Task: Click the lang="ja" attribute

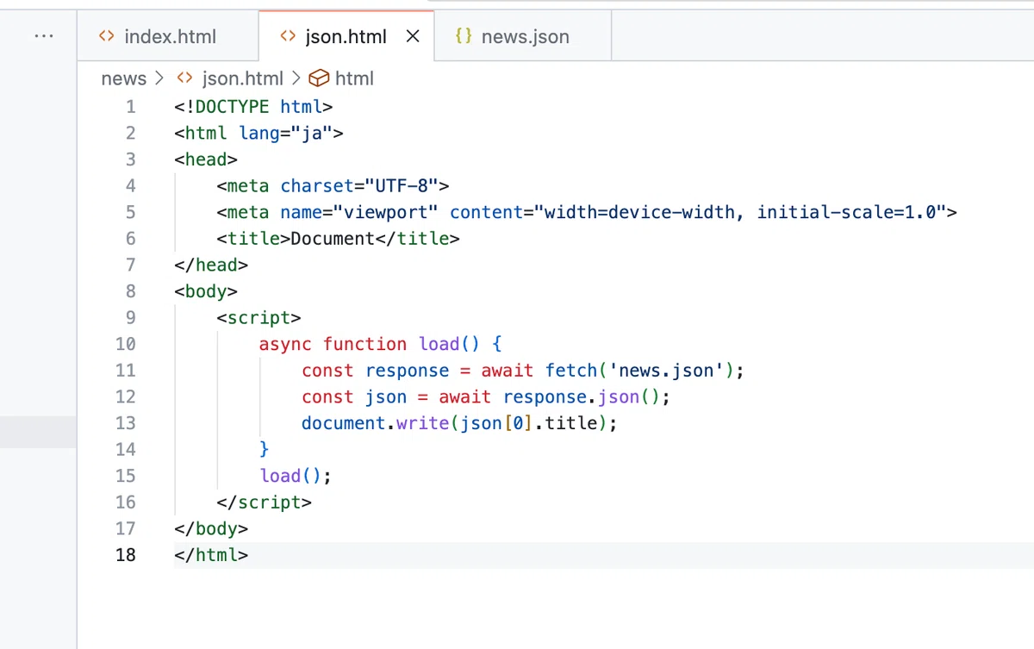Action: pos(286,133)
